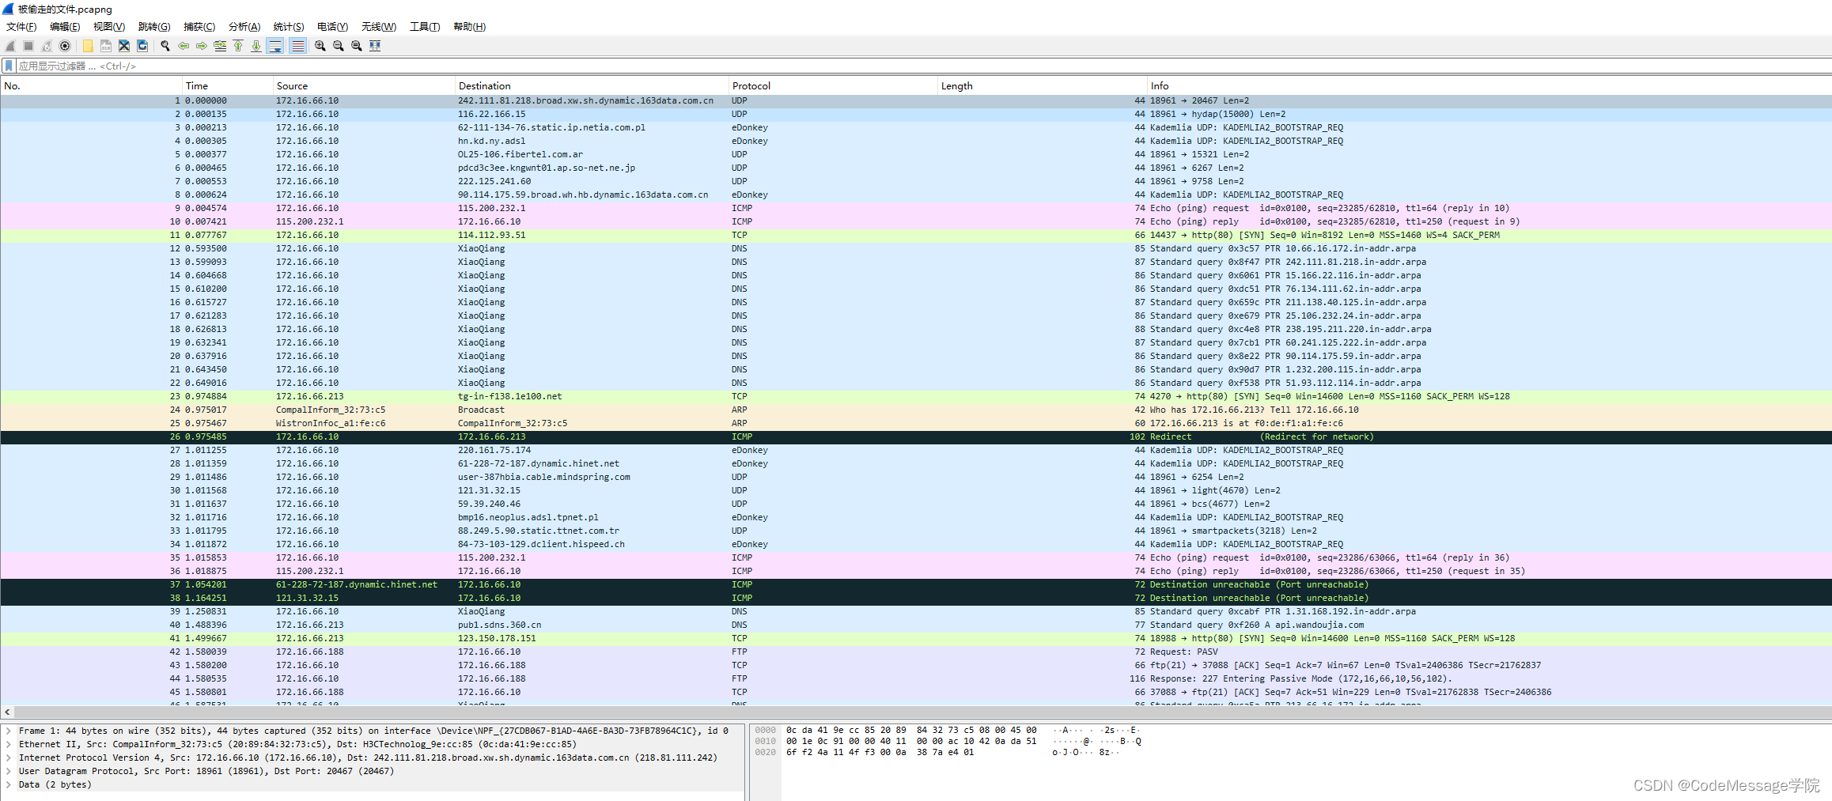Select packet 11 TCP SYN to 114.112.93.51
Image resolution: width=1832 pixels, height=801 pixels.
[x=916, y=236]
